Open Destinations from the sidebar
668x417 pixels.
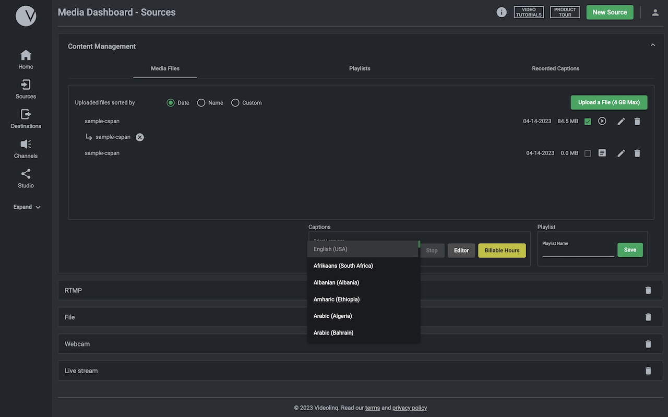point(25,118)
